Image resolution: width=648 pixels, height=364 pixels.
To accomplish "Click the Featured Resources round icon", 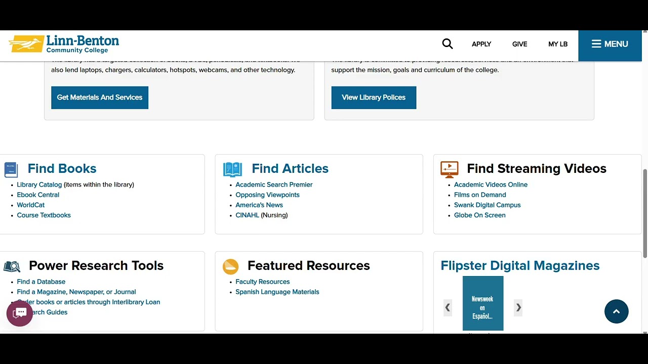I will click(231, 266).
